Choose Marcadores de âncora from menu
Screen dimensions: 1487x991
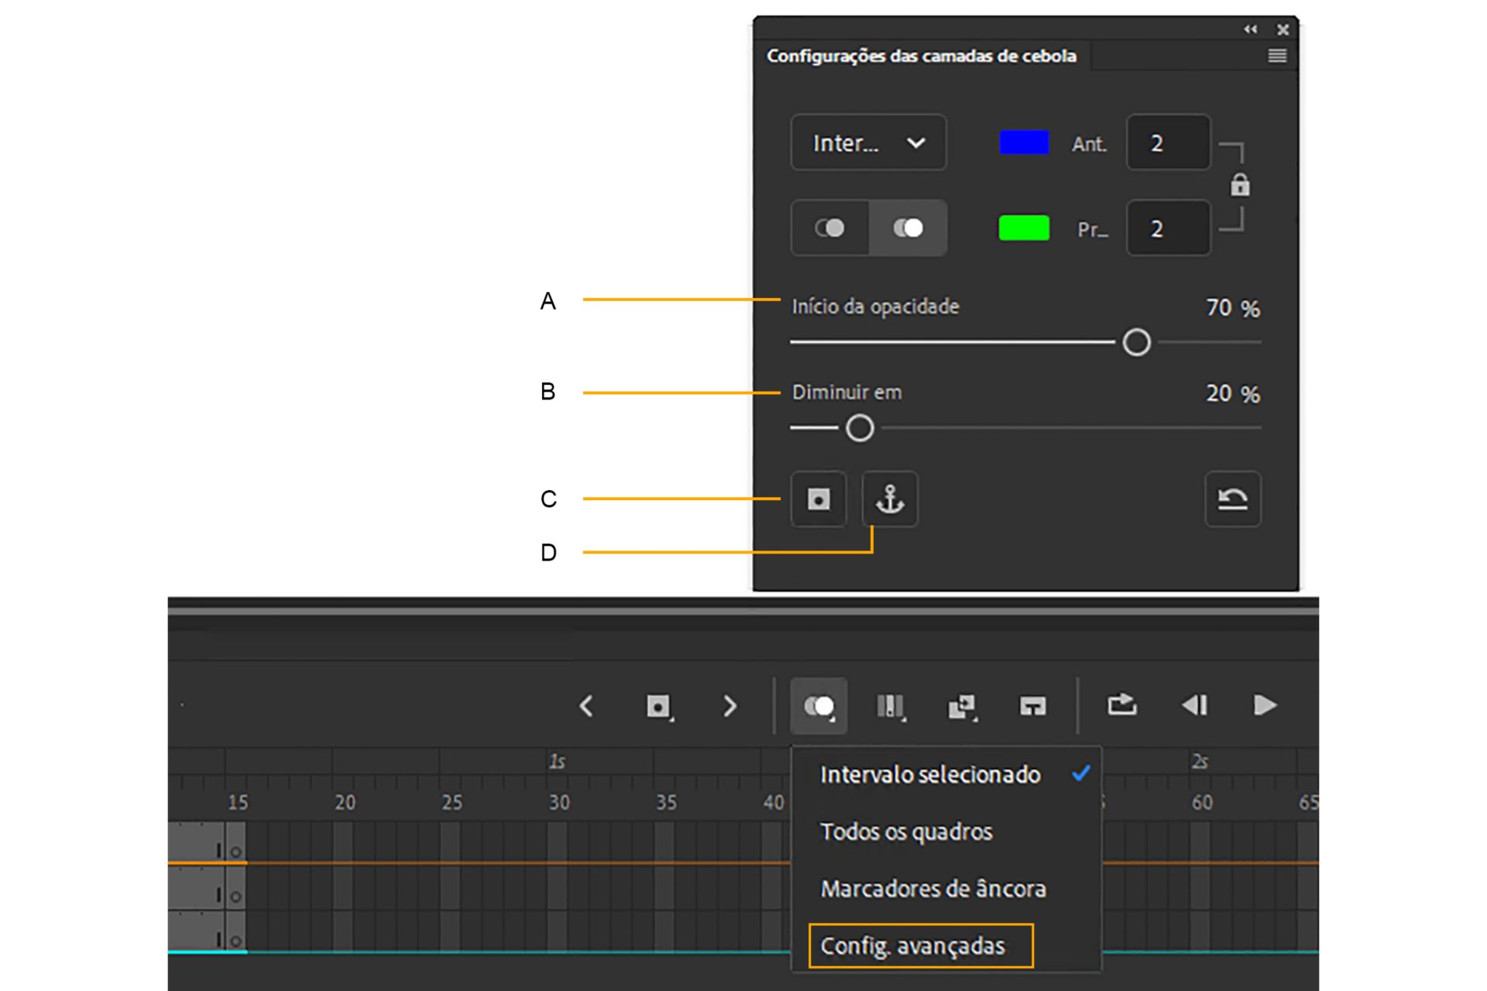tap(933, 889)
